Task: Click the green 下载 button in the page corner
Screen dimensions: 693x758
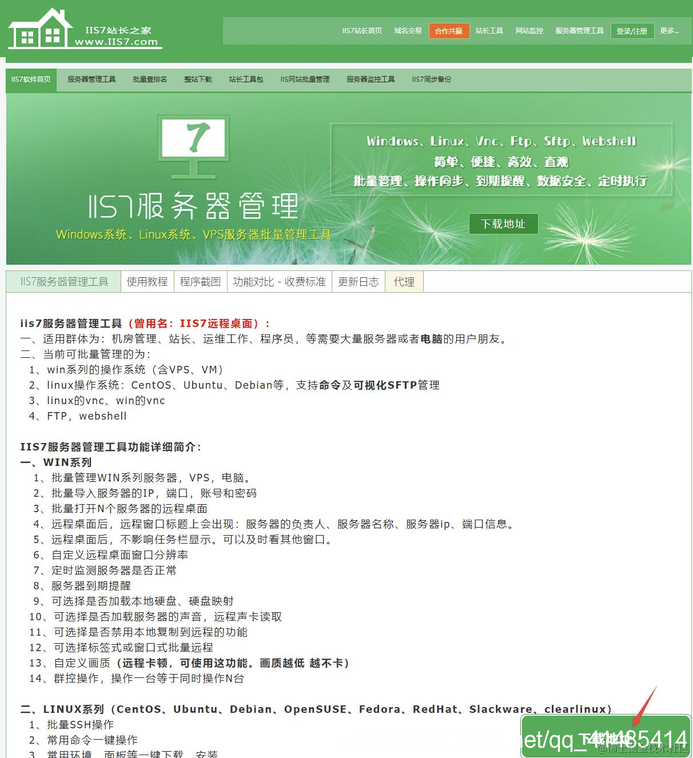Action: coord(606,737)
